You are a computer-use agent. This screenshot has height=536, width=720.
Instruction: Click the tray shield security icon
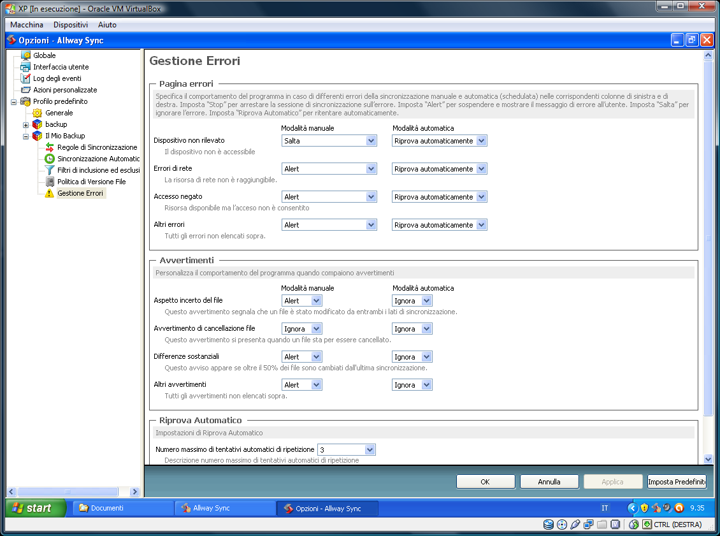[644, 508]
